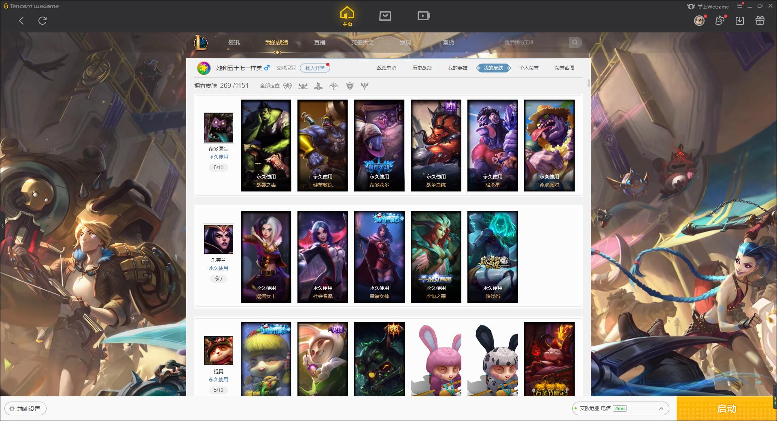Open the 万圣节限定 Teemo skin card
The image size is (777, 421).
[549, 359]
